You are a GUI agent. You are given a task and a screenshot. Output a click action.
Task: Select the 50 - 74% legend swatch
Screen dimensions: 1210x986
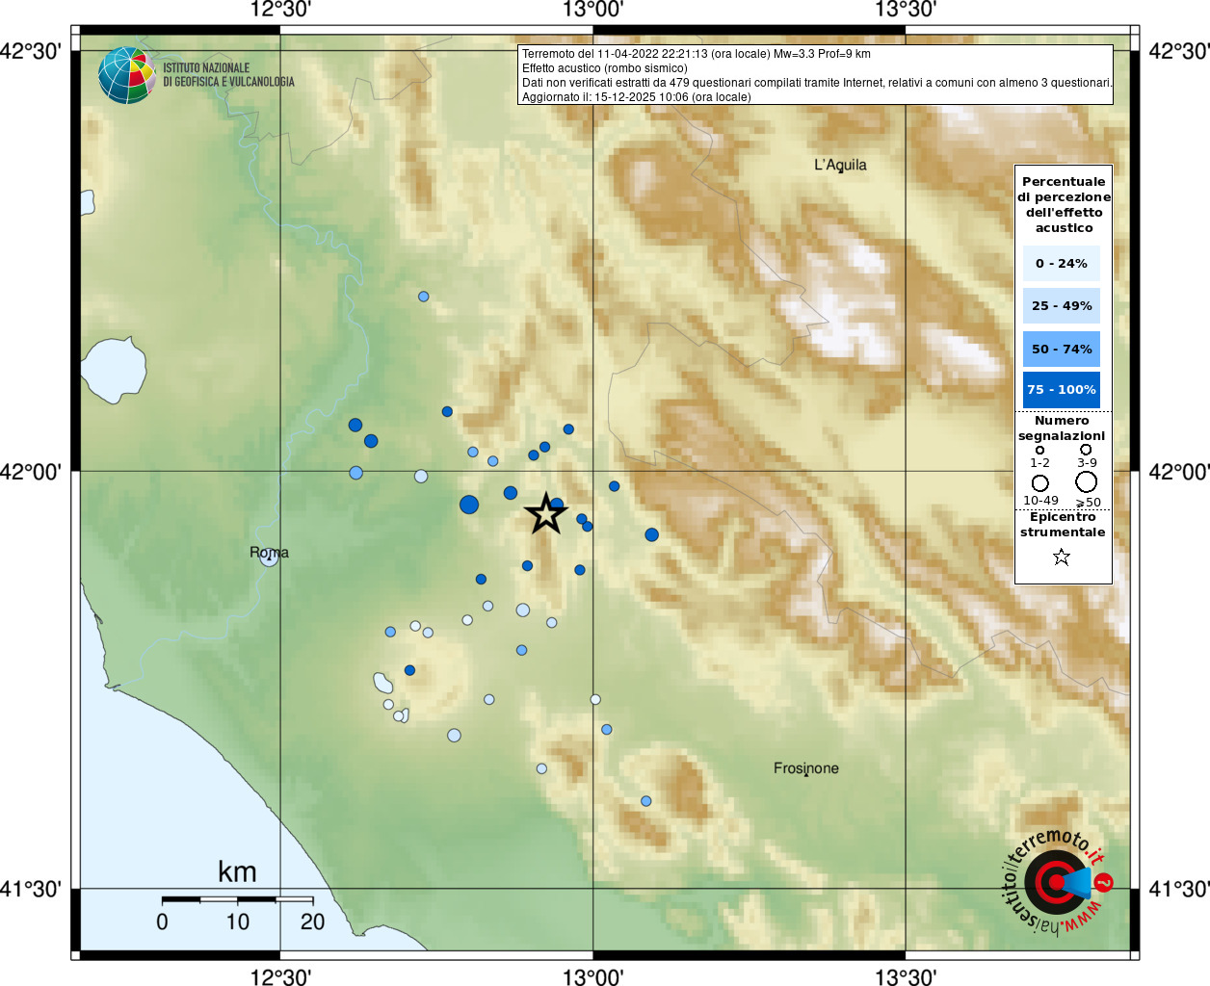1062,349
